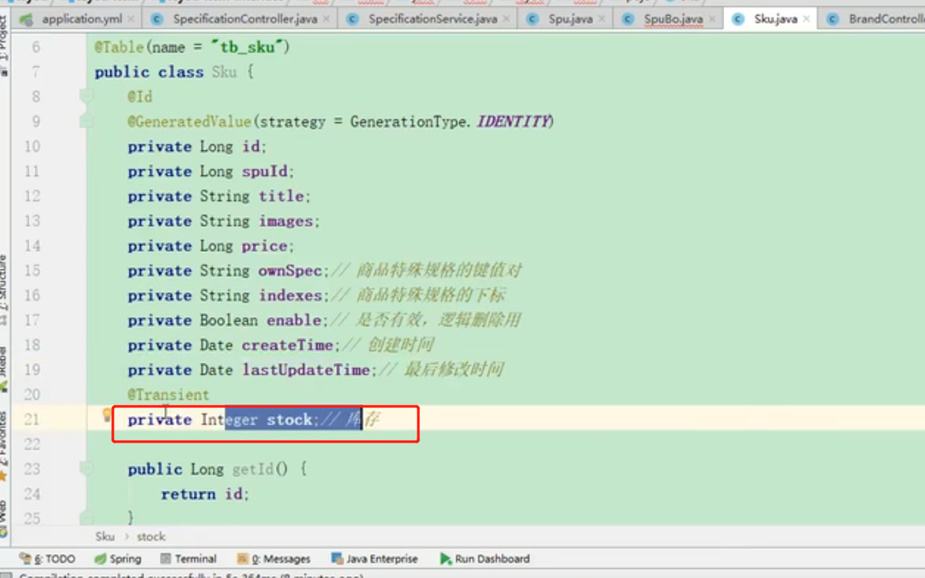This screenshot has width=925, height=578.
Task: Select the Sku.java tab
Action: pos(771,19)
